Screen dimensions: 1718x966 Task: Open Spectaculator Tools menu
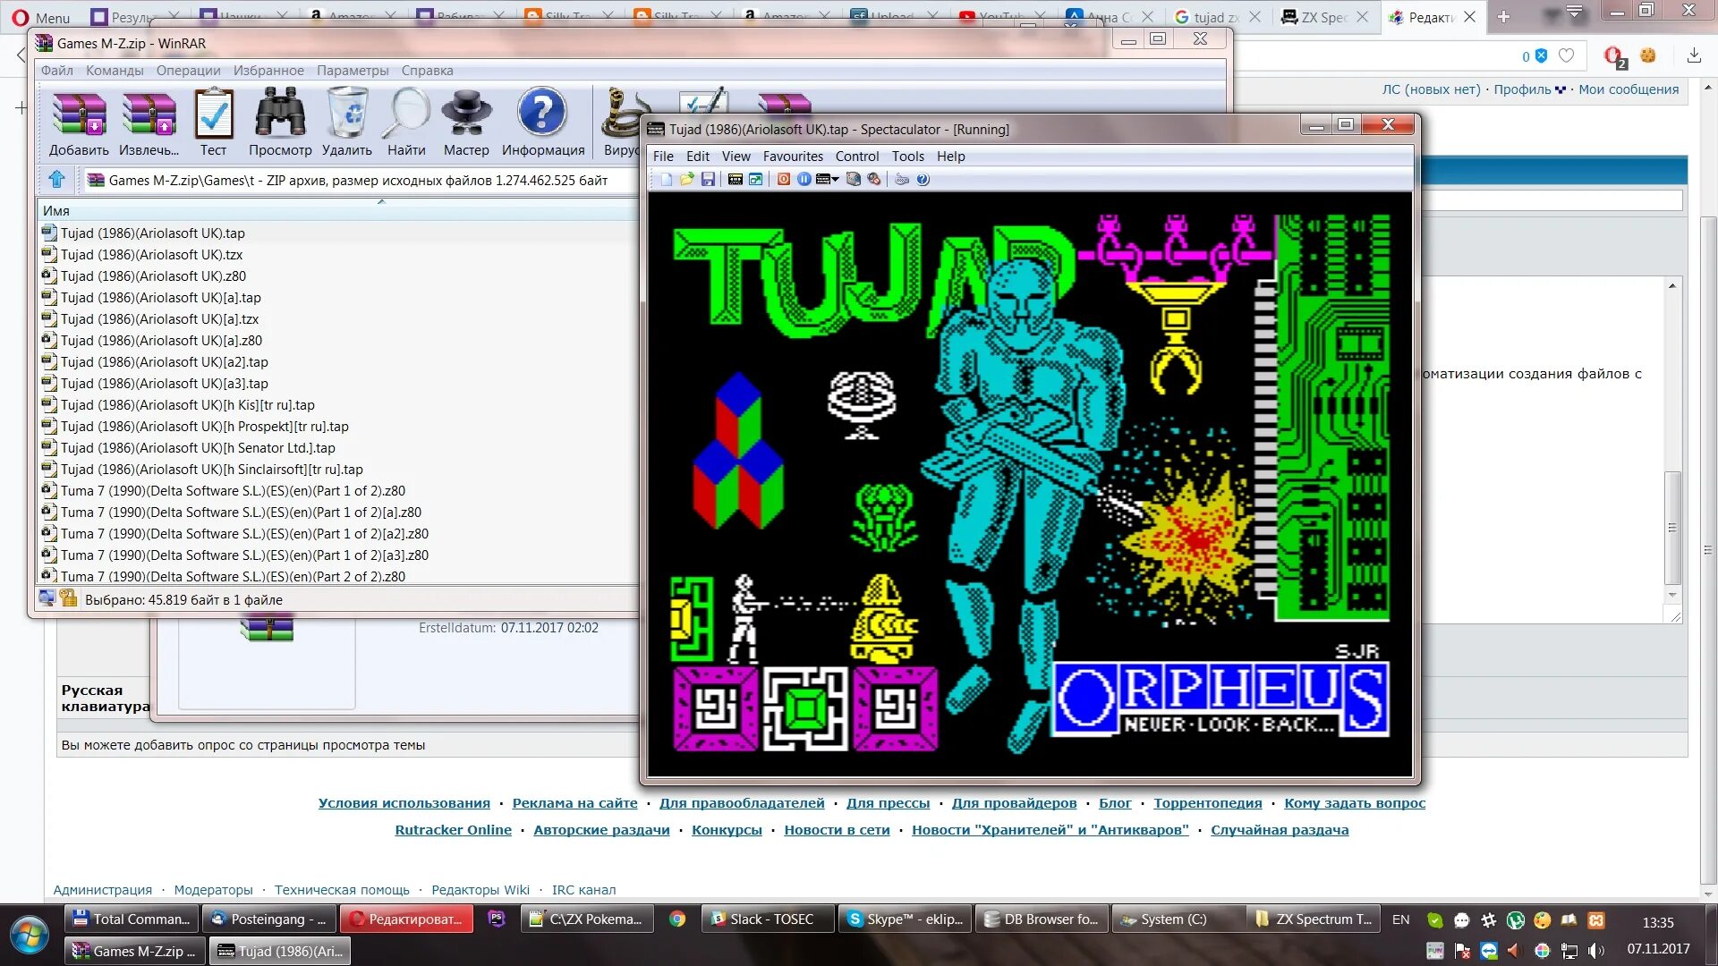pos(907,156)
